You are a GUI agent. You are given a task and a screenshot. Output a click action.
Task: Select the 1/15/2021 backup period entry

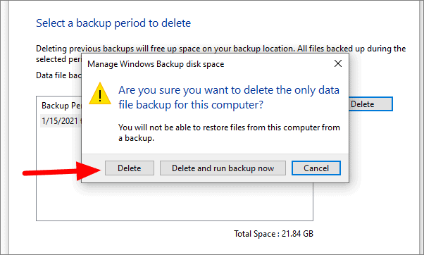pyautogui.click(x=61, y=121)
